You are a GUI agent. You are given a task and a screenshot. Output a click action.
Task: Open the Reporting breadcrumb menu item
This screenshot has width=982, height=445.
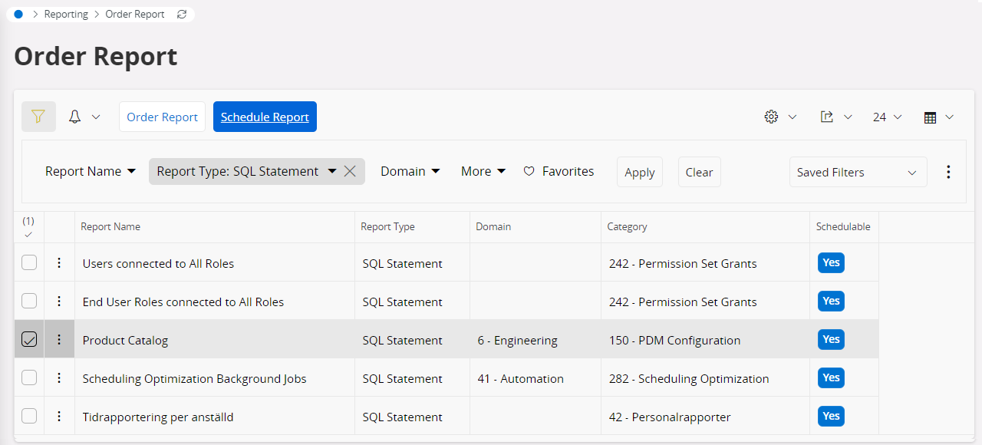click(66, 14)
